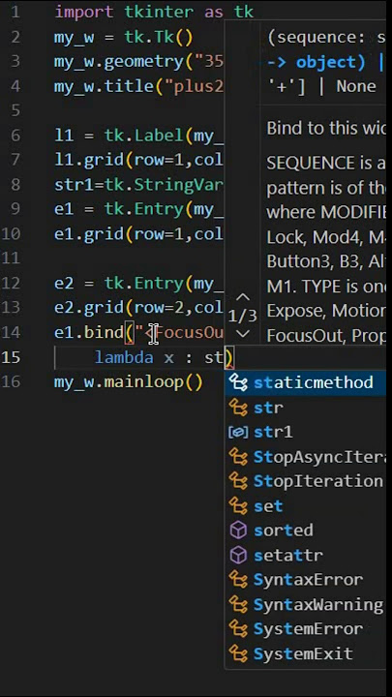Image resolution: width=392 pixels, height=697 pixels.
Task: Click line number 6 in the gutter
Action: 15,136
